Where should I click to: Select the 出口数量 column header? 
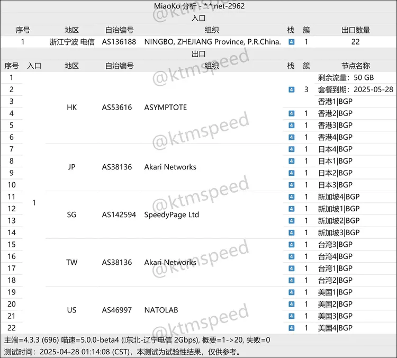click(355, 30)
